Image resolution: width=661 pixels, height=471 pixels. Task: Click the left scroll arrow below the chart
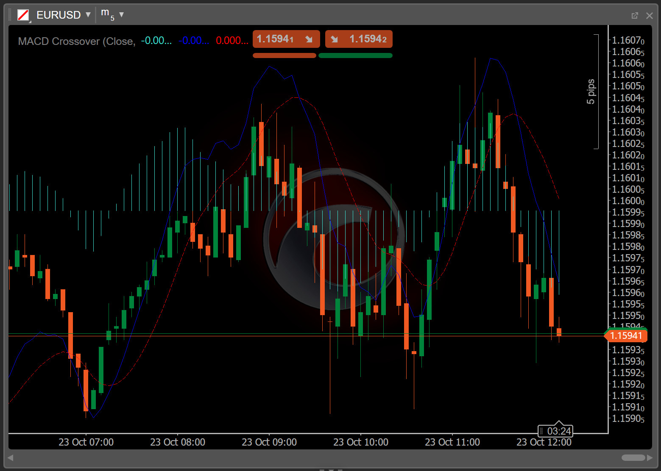click(9, 458)
